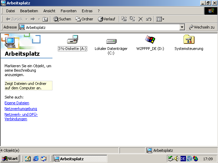Click the Arbeitsplatz taskbar button
This screenshot has width=218, height=163.
(80, 159)
